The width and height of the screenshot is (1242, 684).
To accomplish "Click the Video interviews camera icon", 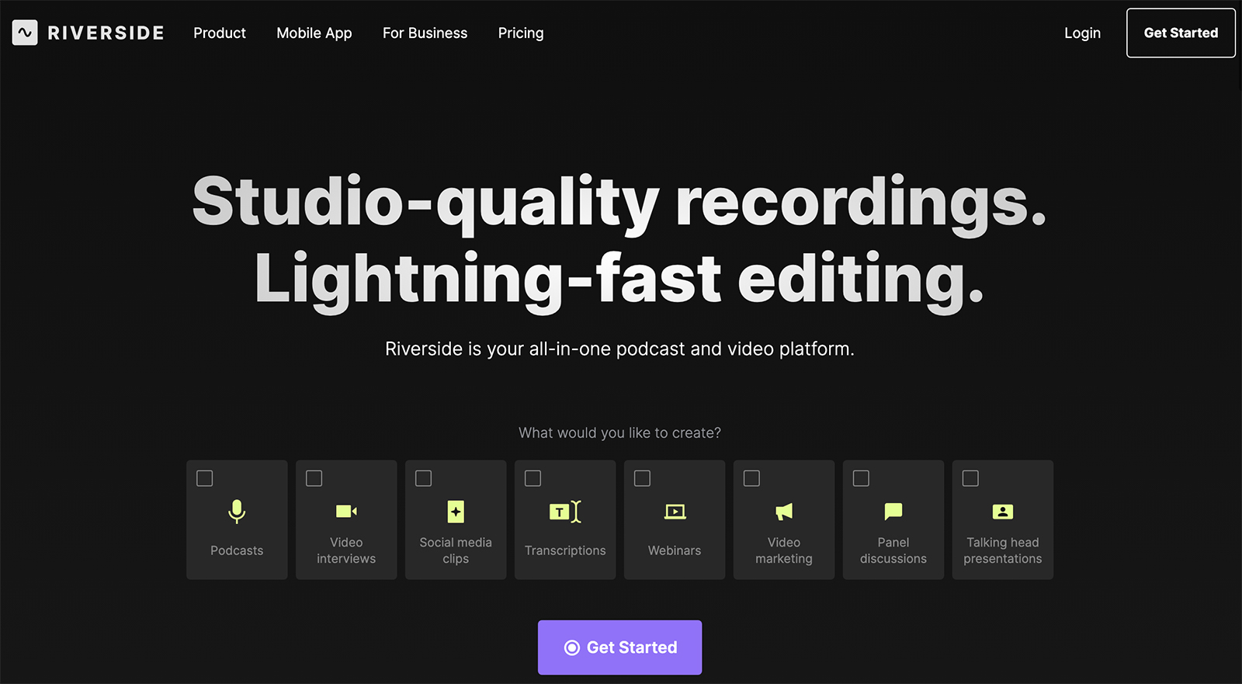I will (346, 511).
